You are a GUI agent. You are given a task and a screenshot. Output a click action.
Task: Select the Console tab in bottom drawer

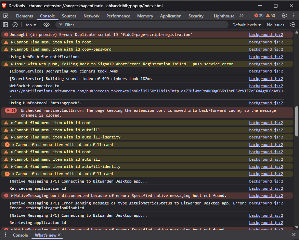21,235
